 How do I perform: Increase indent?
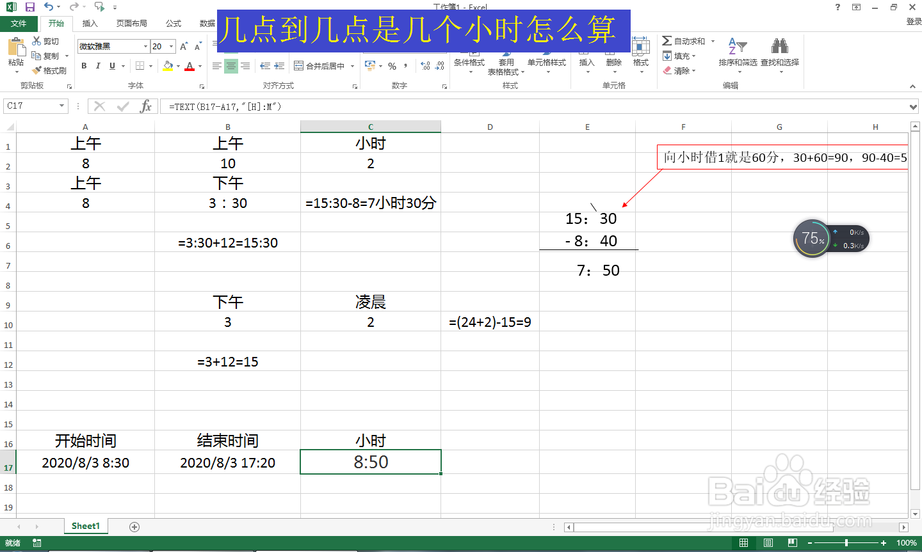[280, 66]
